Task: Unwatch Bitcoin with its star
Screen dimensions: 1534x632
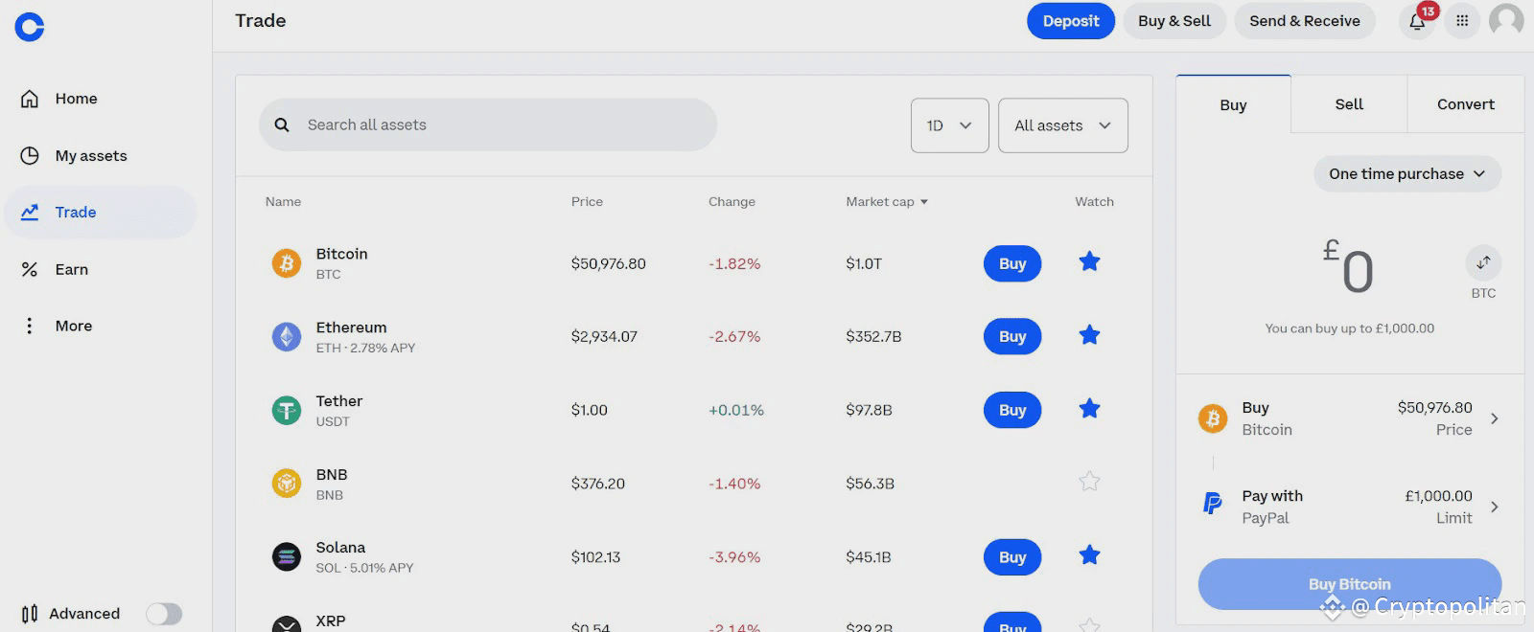Action: point(1089,261)
